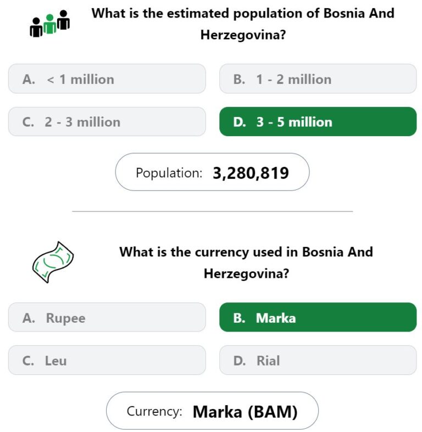Click the bottom-left black person figure
The image size is (422, 432).
(36, 27)
